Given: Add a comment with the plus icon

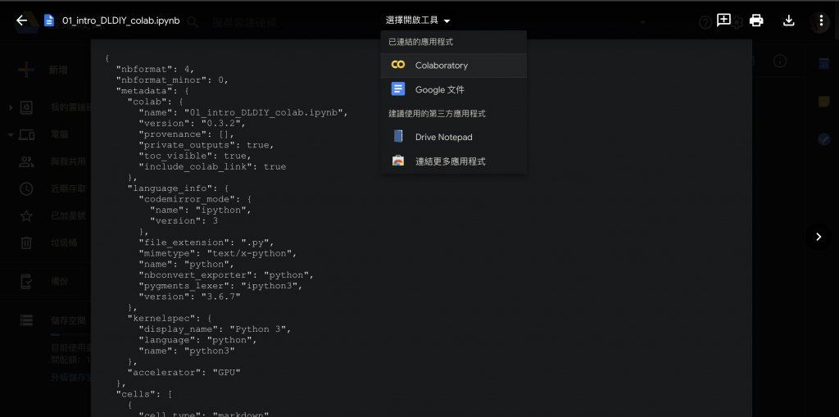Looking at the screenshot, I should click(x=723, y=20).
